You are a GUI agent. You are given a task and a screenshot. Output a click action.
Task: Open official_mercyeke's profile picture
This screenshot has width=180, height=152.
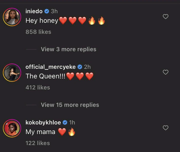tap(12, 73)
